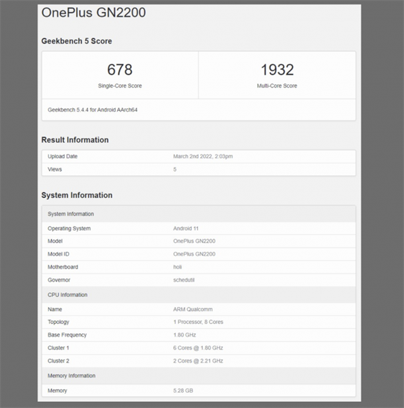
Task: Click the Views row label
Action: point(55,170)
